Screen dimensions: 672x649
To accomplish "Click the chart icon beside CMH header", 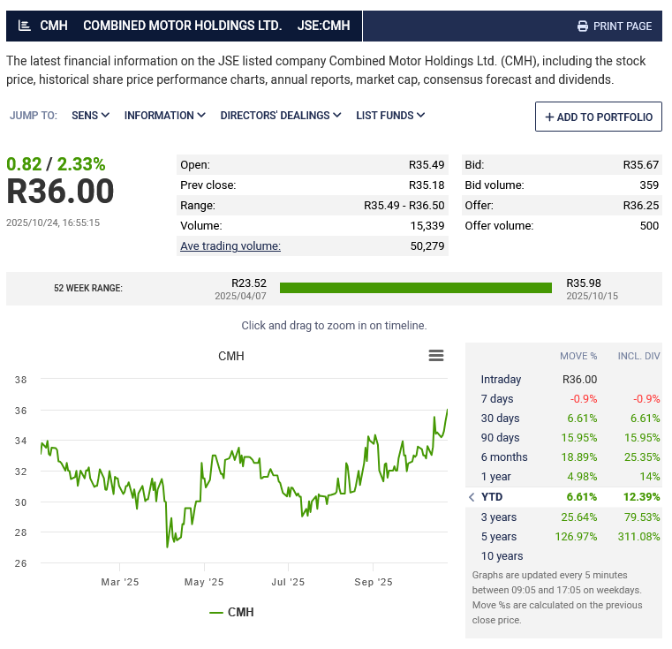I will click(25, 26).
